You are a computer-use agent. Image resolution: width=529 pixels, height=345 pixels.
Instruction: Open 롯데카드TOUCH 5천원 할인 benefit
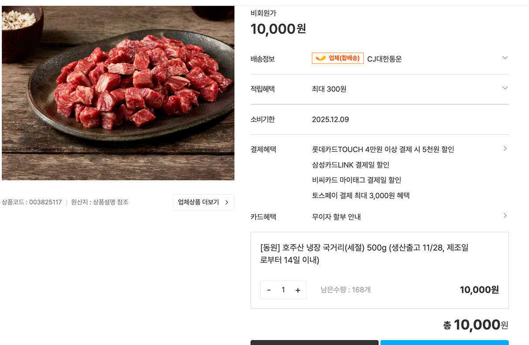tap(383, 150)
